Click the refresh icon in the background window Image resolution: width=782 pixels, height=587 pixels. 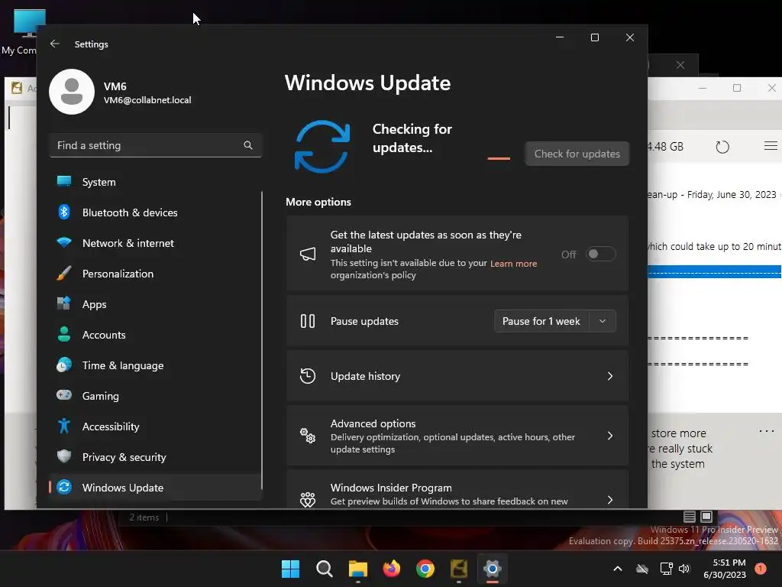coord(722,147)
